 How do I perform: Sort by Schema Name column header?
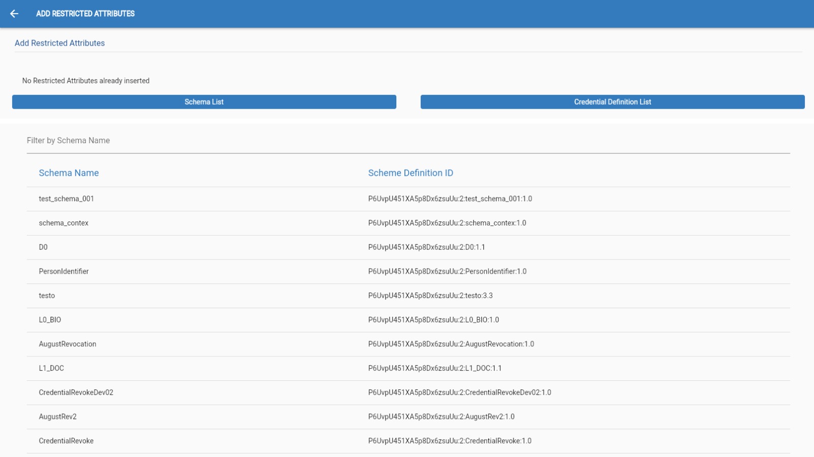[x=69, y=173]
